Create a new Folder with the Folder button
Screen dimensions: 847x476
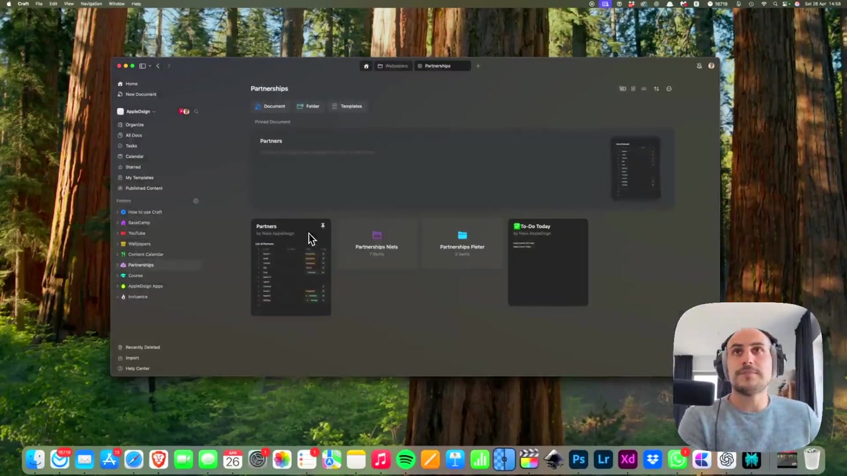click(x=308, y=106)
